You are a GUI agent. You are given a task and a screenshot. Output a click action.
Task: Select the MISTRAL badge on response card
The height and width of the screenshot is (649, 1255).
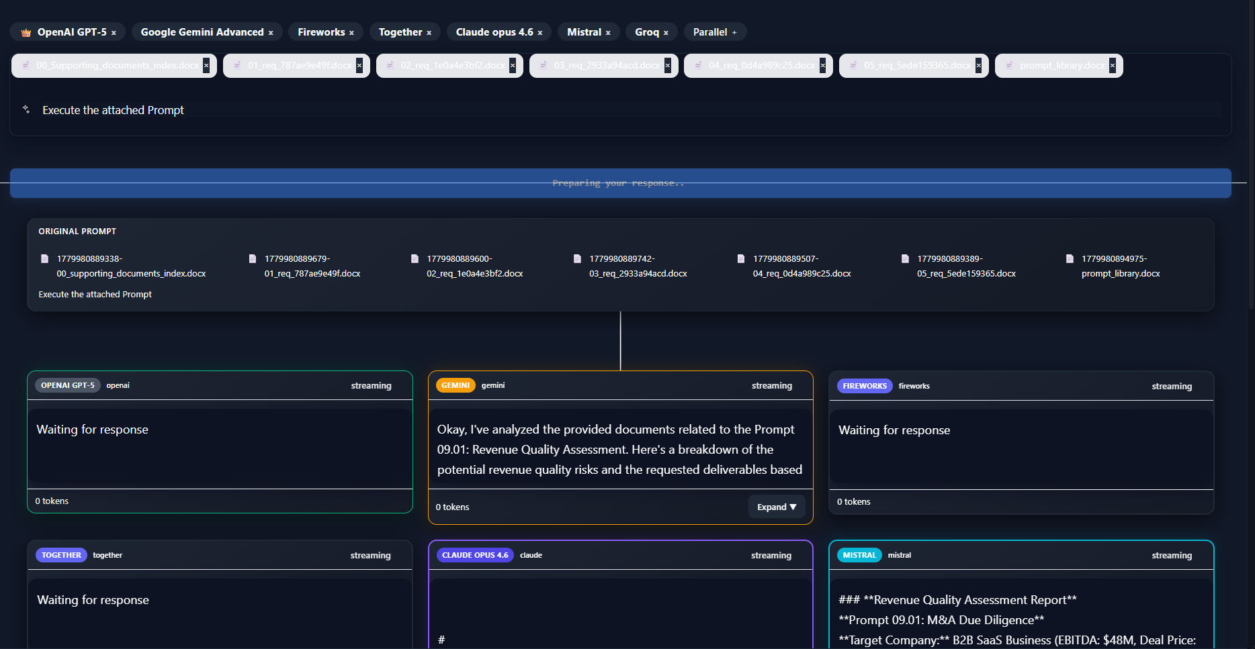(x=859, y=555)
